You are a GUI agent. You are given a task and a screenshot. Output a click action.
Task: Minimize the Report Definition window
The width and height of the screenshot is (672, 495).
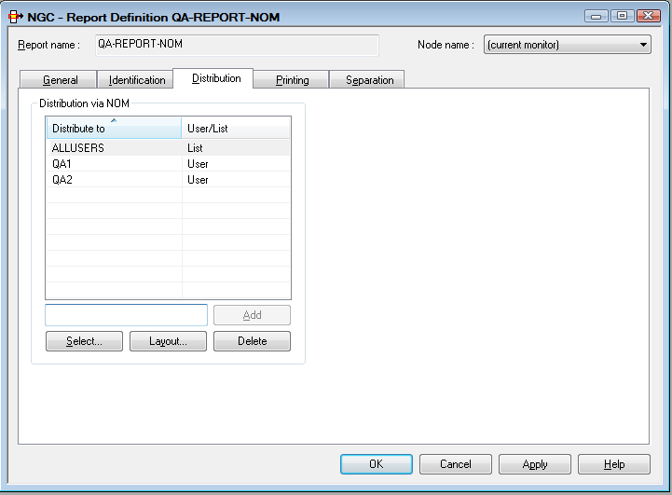(x=597, y=16)
